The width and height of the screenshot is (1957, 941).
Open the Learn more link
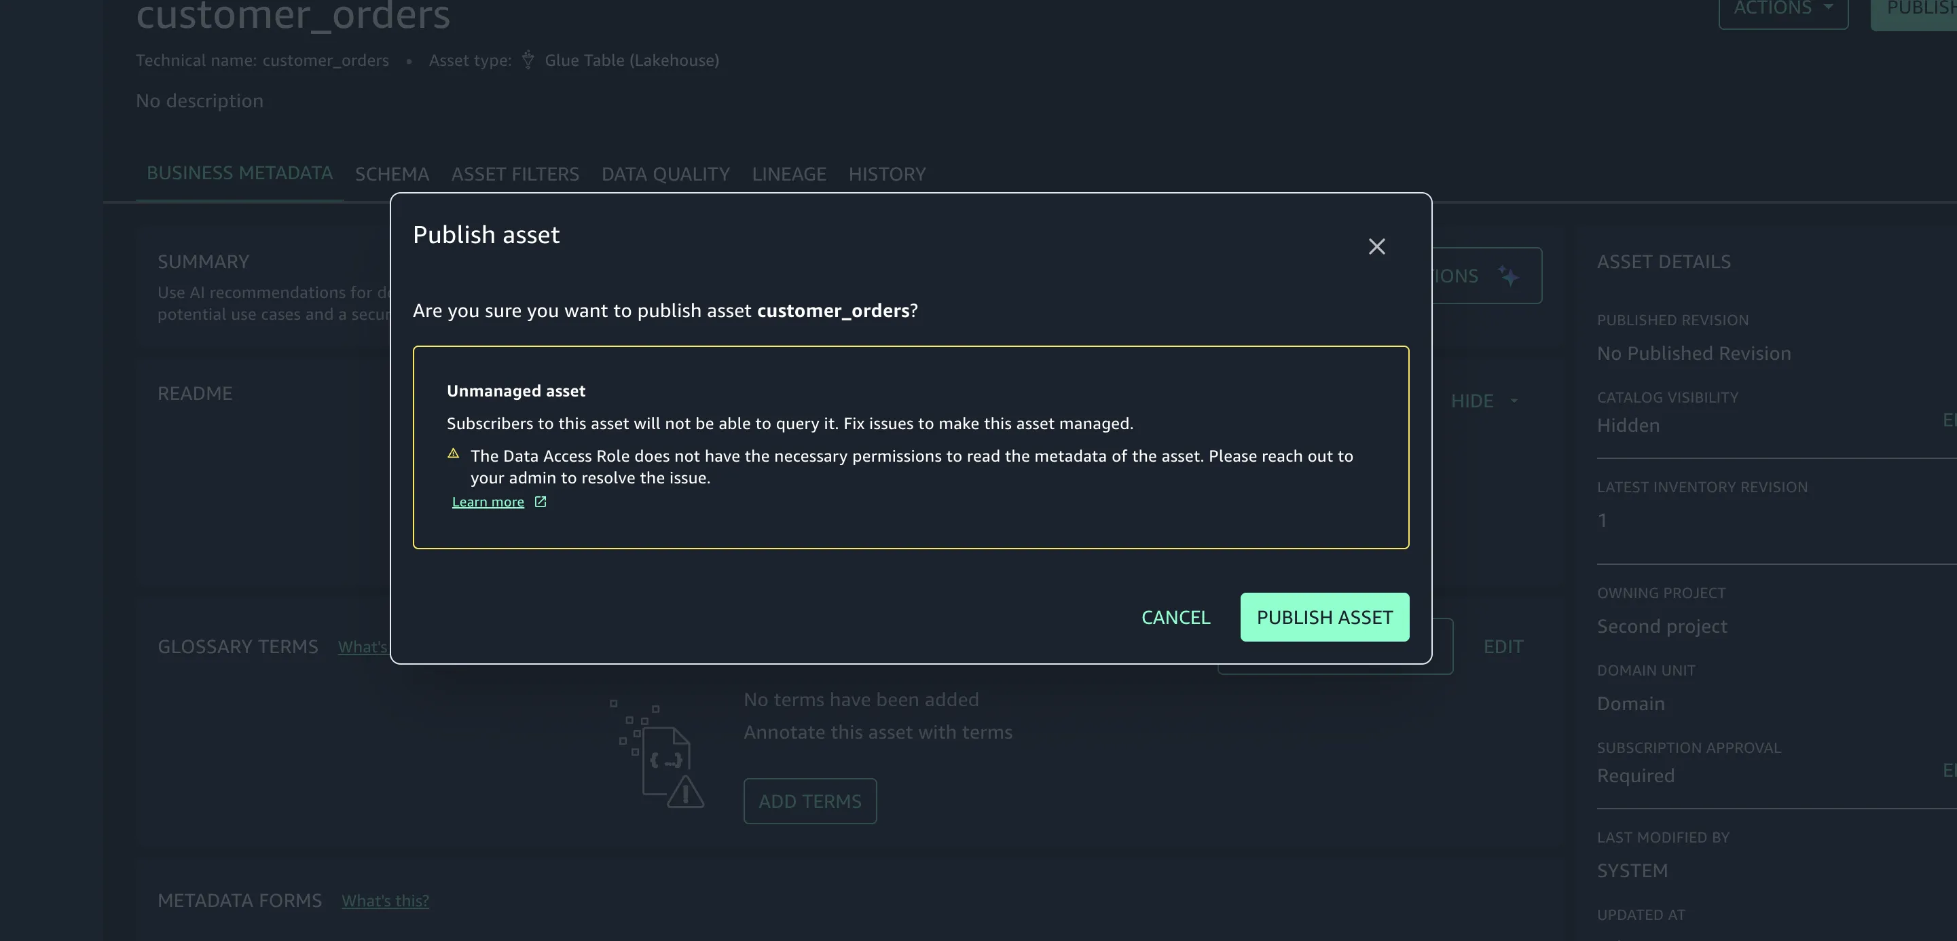coord(488,502)
